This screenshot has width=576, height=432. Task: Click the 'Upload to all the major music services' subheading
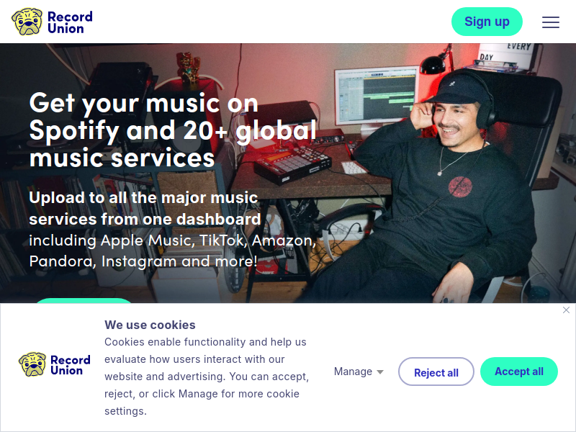pos(145,208)
